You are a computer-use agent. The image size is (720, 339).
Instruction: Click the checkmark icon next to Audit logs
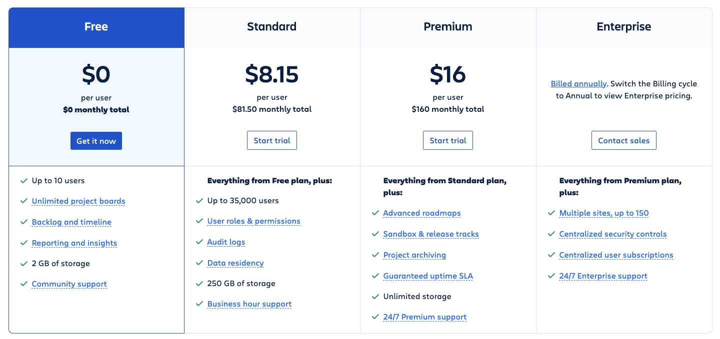[x=199, y=242]
